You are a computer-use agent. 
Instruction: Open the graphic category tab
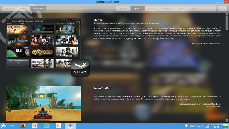pyautogui.click(x=123, y=9)
